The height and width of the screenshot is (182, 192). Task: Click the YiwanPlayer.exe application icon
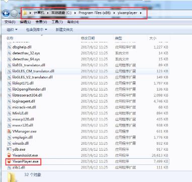(9, 161)
